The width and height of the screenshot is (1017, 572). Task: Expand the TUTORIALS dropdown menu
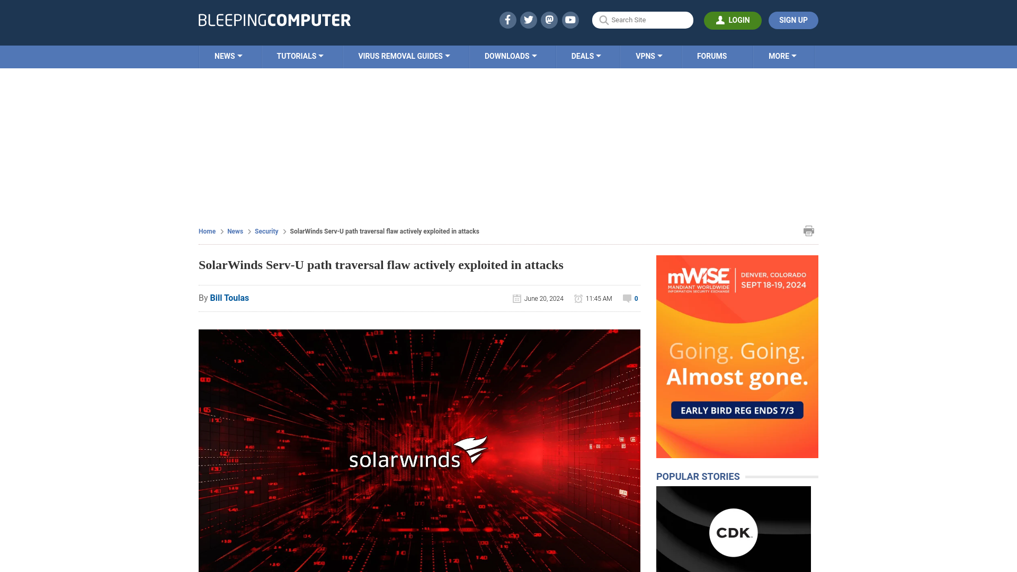pos(300,56)
